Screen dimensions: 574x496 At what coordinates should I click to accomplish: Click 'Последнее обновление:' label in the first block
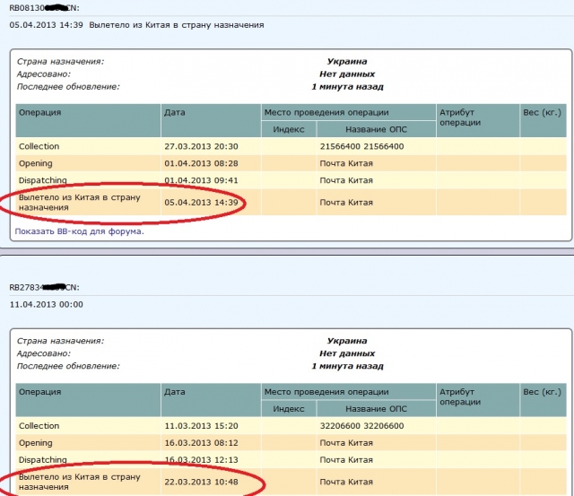click(x=68, y=87)
